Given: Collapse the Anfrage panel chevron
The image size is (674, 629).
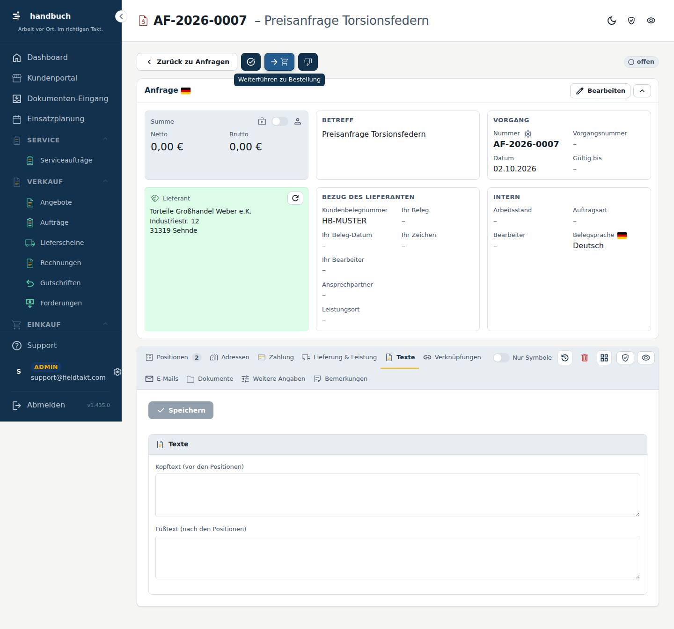Looking at the screenshot, I should coord(642,91).
